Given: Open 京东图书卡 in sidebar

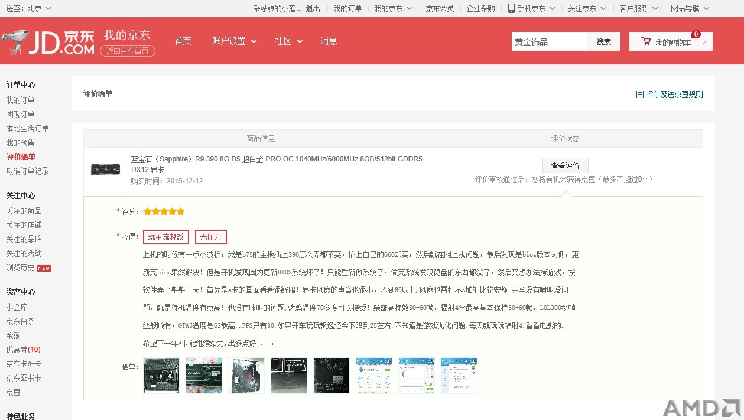Looking at the screenshot, I should click(x=24, y=378).
